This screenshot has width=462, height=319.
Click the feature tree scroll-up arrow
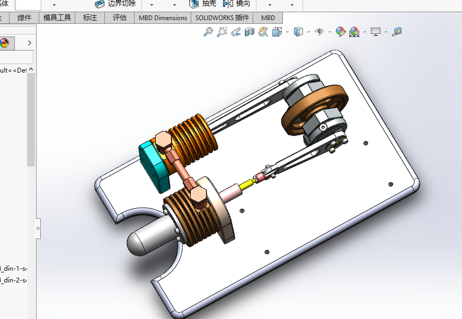coord(31,69)
